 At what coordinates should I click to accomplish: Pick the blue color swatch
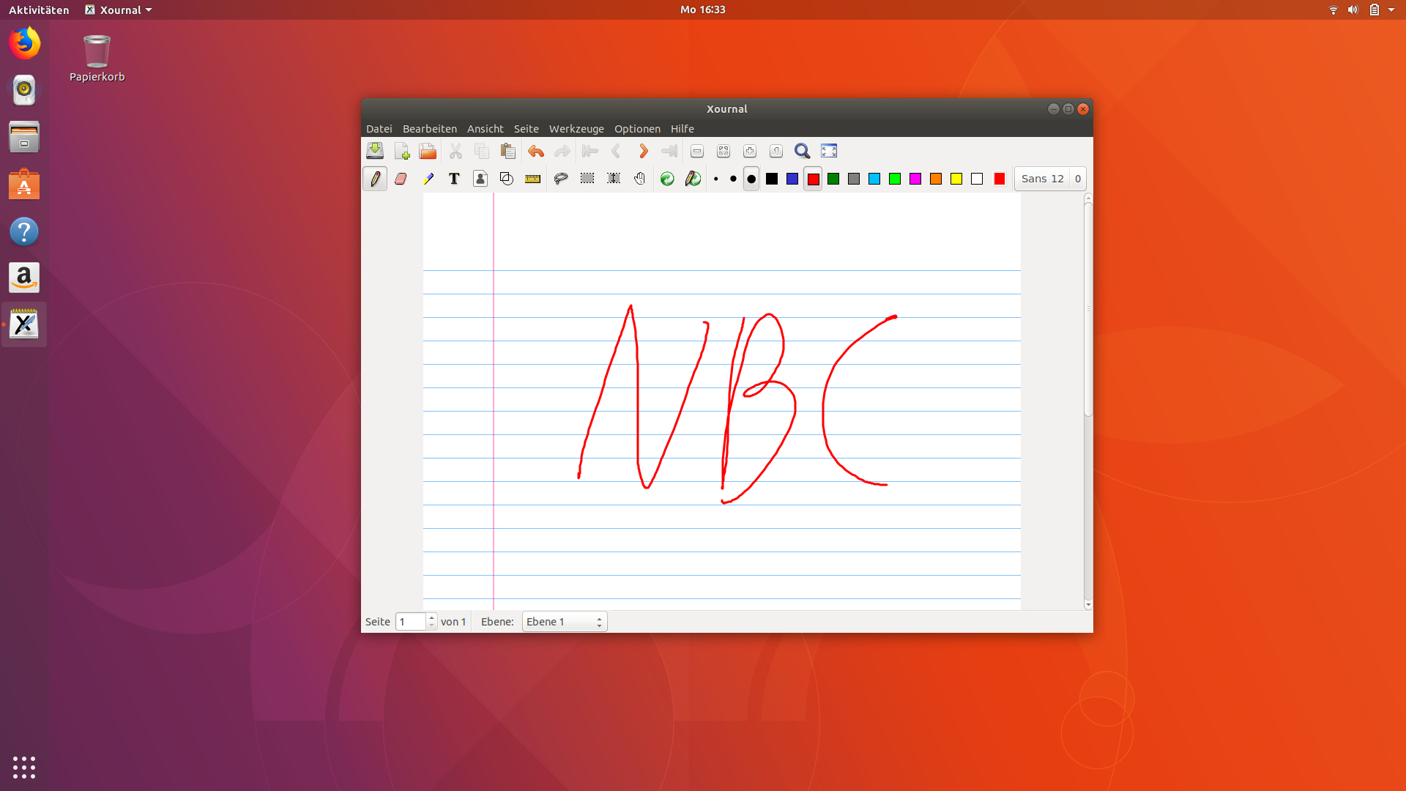(x=792, y=179)
